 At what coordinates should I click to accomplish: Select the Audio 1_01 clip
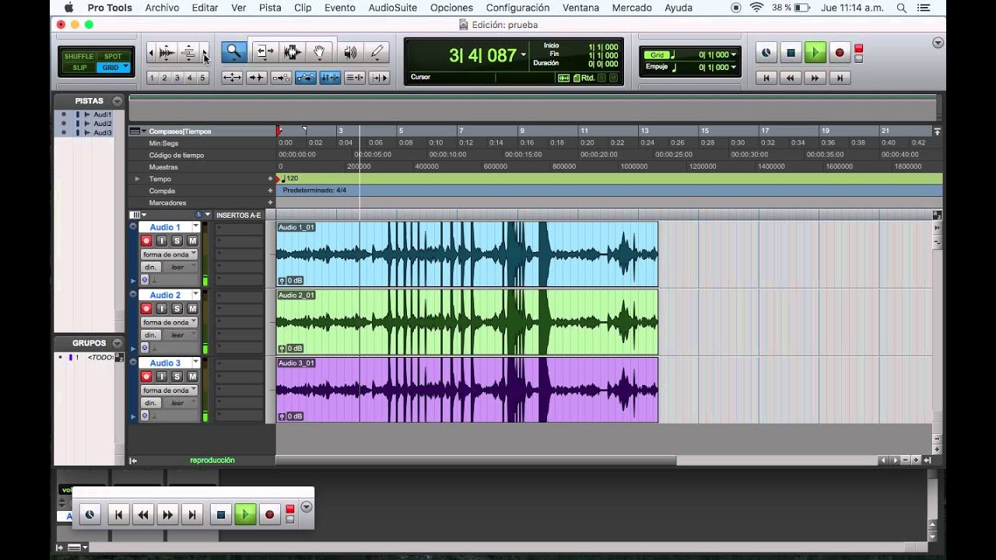467,254
